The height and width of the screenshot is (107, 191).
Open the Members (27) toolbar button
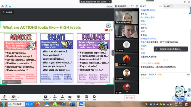62,98
